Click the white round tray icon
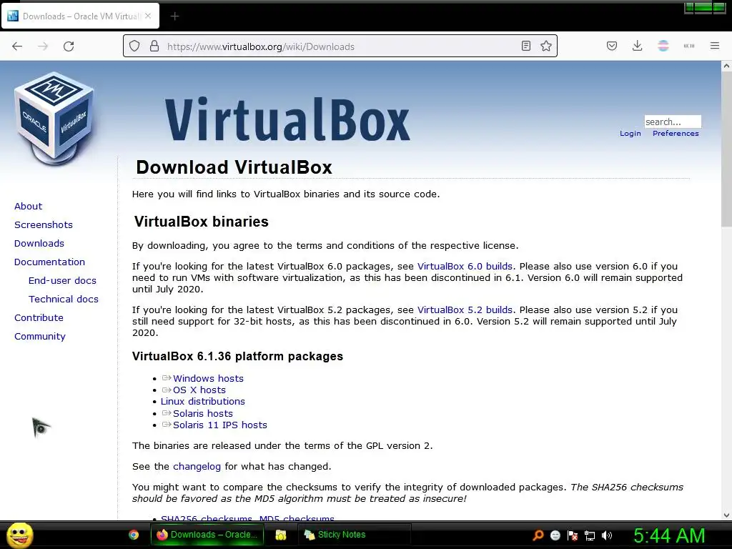The image size is (732, 549). tap(555, 535)
